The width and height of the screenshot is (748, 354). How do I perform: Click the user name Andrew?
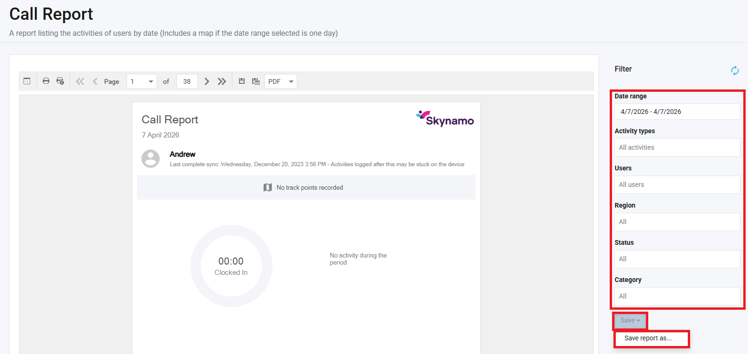pos(183,154)
